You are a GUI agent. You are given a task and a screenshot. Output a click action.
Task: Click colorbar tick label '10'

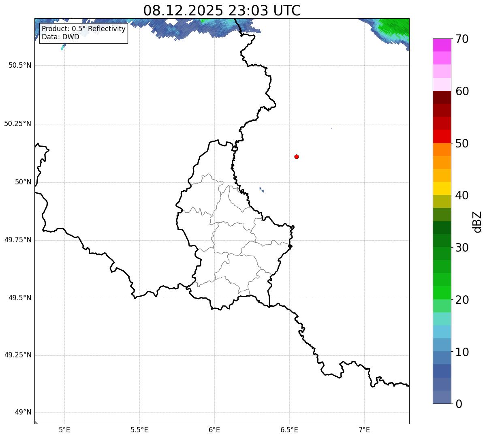(x=461, y=352)
